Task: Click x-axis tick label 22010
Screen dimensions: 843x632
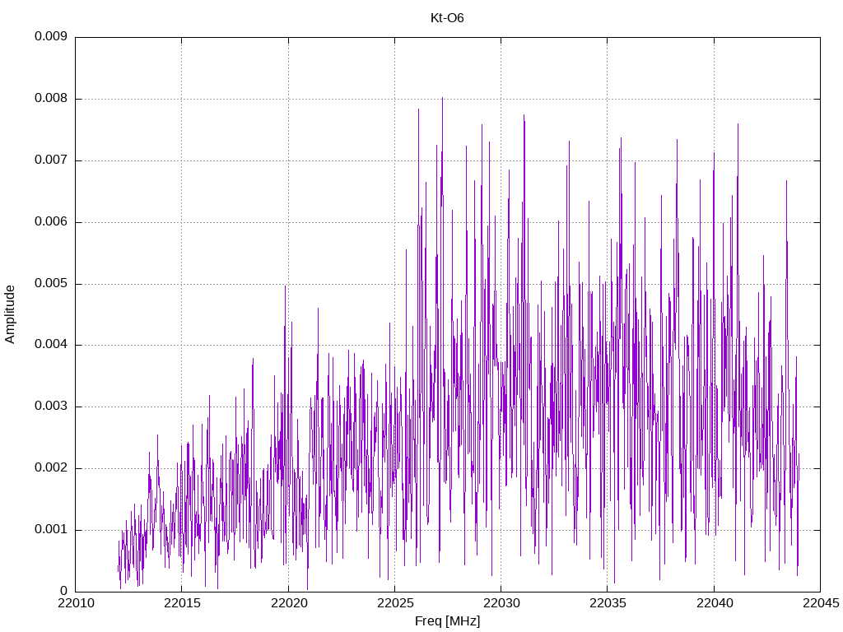Action: [75, 603]
